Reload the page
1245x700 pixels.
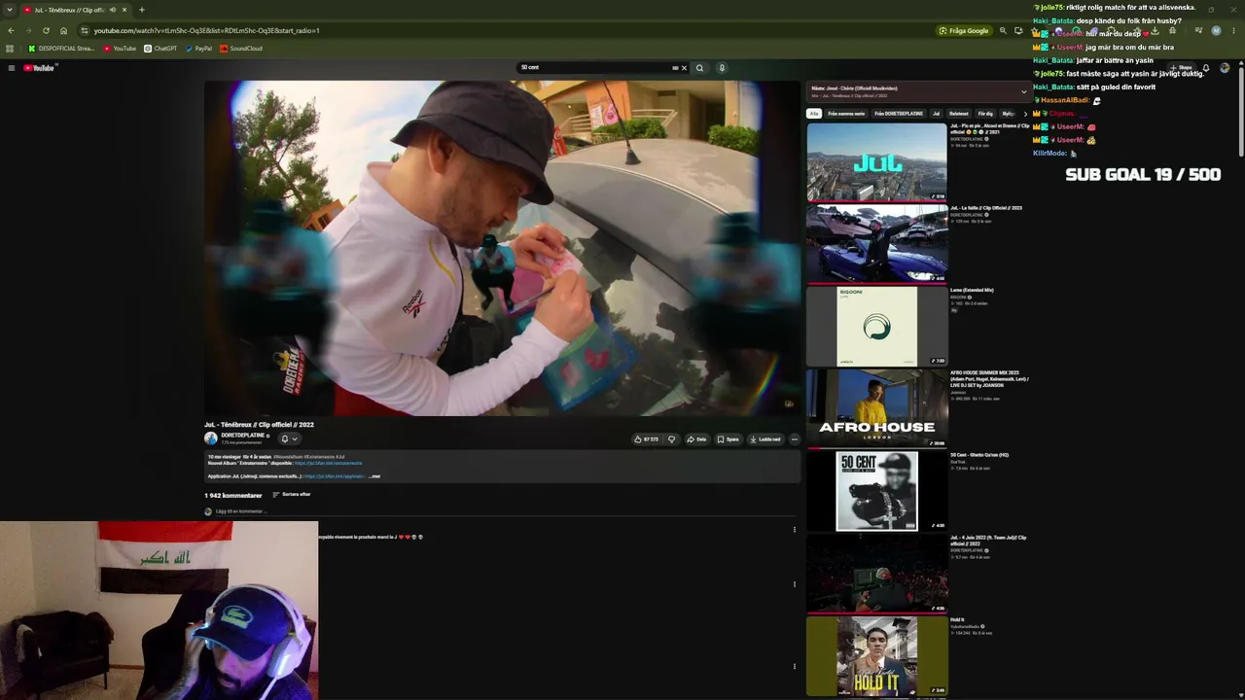46,30
